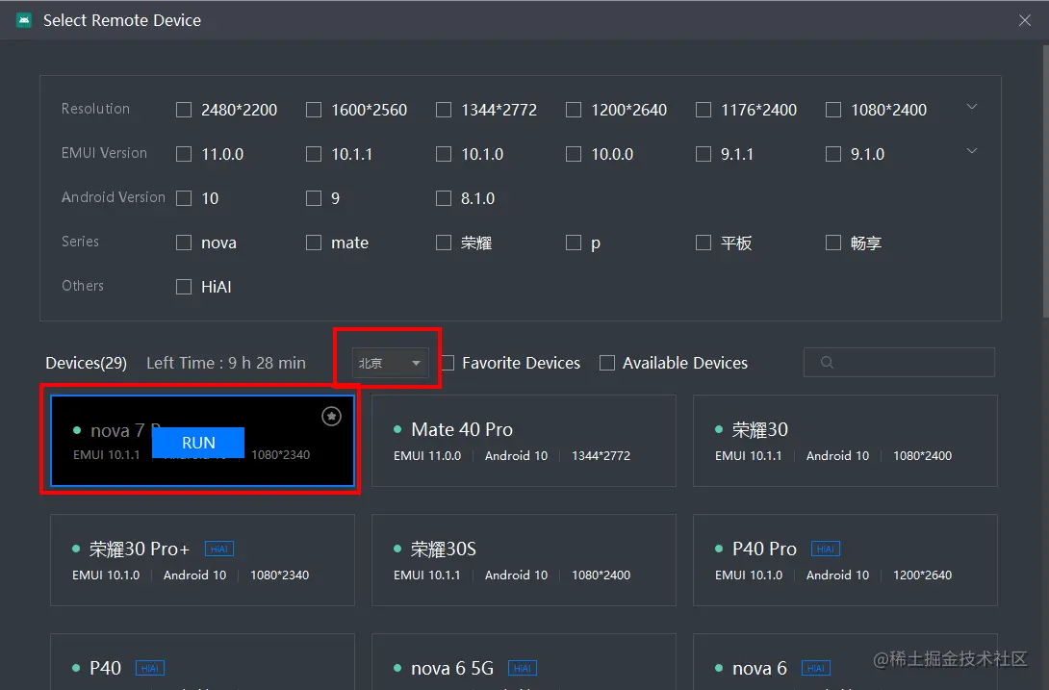
Task: Select the 荣耀30 device card
Action: point(845,441)
